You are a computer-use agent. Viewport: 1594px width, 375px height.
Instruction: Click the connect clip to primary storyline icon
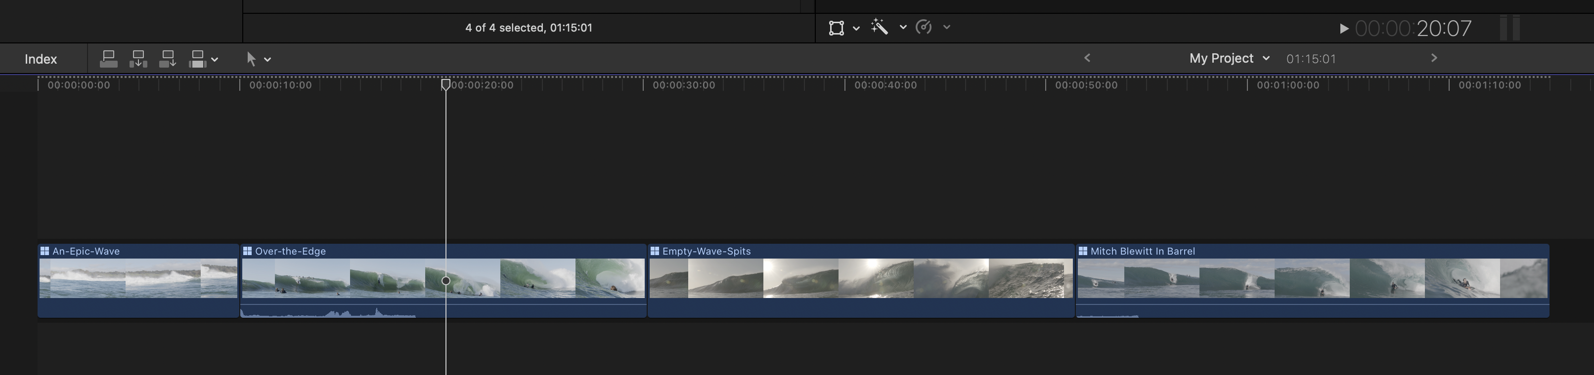pos(108,59)
